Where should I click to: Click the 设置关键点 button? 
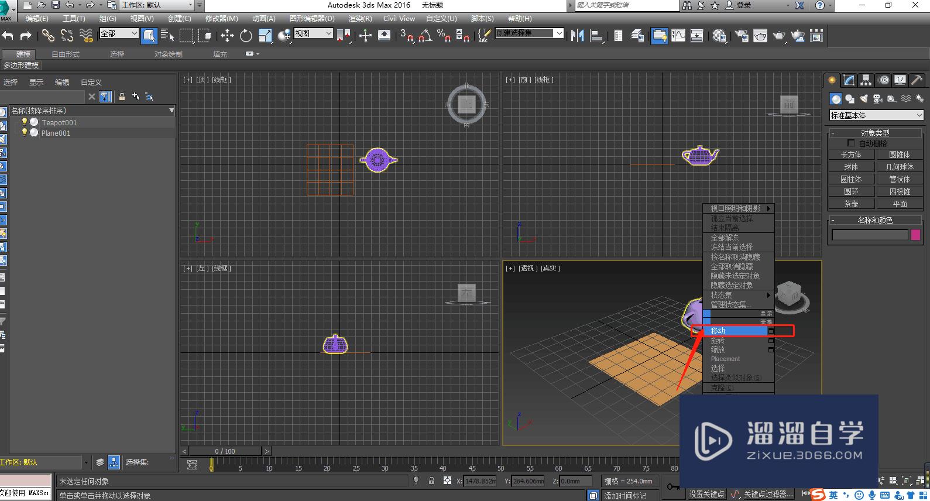[x=706, y=494]
